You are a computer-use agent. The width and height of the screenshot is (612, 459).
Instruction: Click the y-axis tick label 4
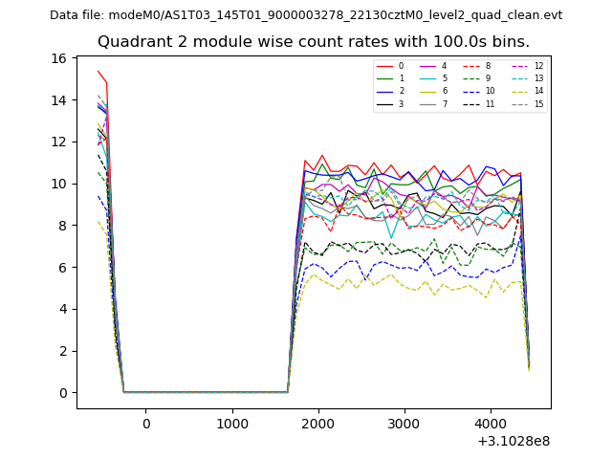(62, 309)
